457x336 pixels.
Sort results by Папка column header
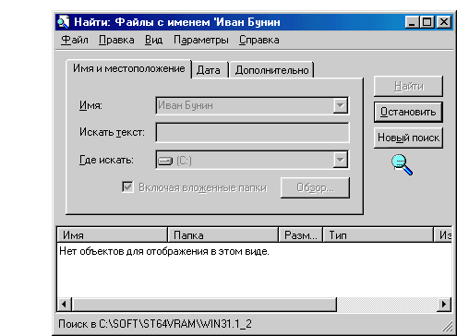pos(223,235)
